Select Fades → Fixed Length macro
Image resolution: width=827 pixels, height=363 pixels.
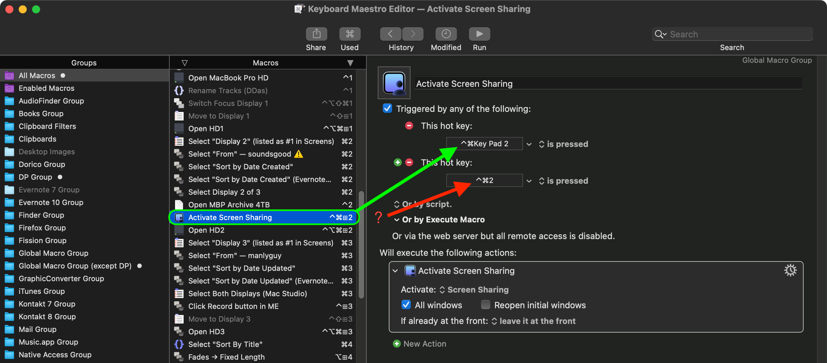[264, 357]
